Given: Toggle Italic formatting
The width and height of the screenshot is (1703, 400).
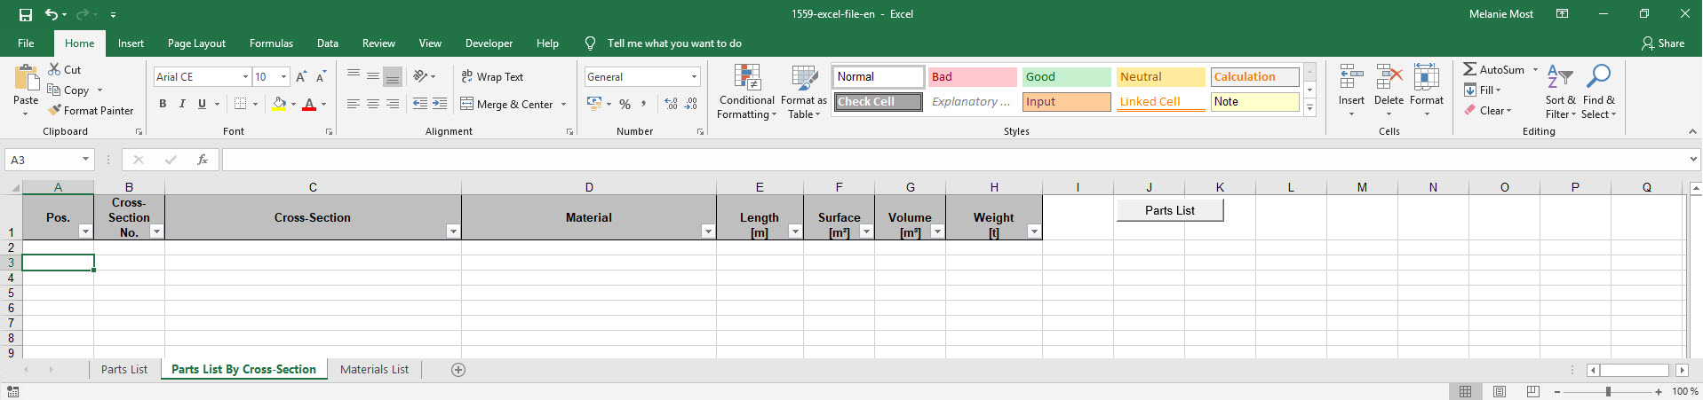Looking at the screenshot, I should [182, 104].
